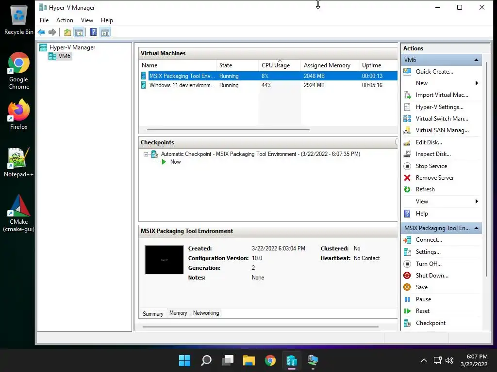Image resolution: width=497 pixels, height=372 pixels.
Task: Click the VM Settings icon
Action: pyautogui.click(x=407, y=252)
